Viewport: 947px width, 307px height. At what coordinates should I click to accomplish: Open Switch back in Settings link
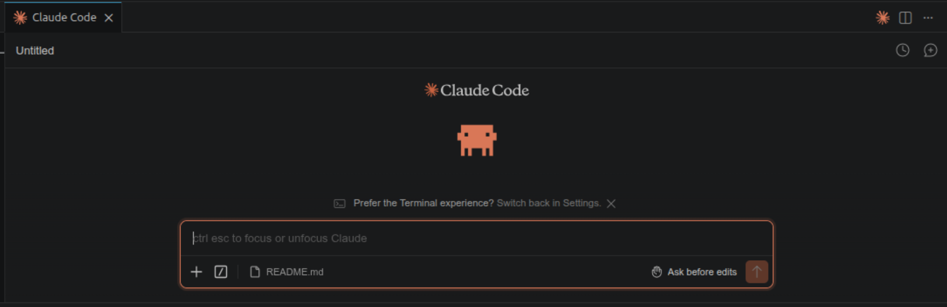coord(548,203)
